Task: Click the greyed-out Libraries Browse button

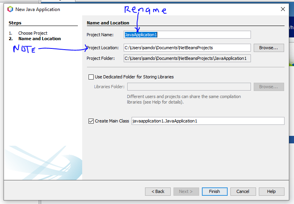Action: click(x=269, y=87)
